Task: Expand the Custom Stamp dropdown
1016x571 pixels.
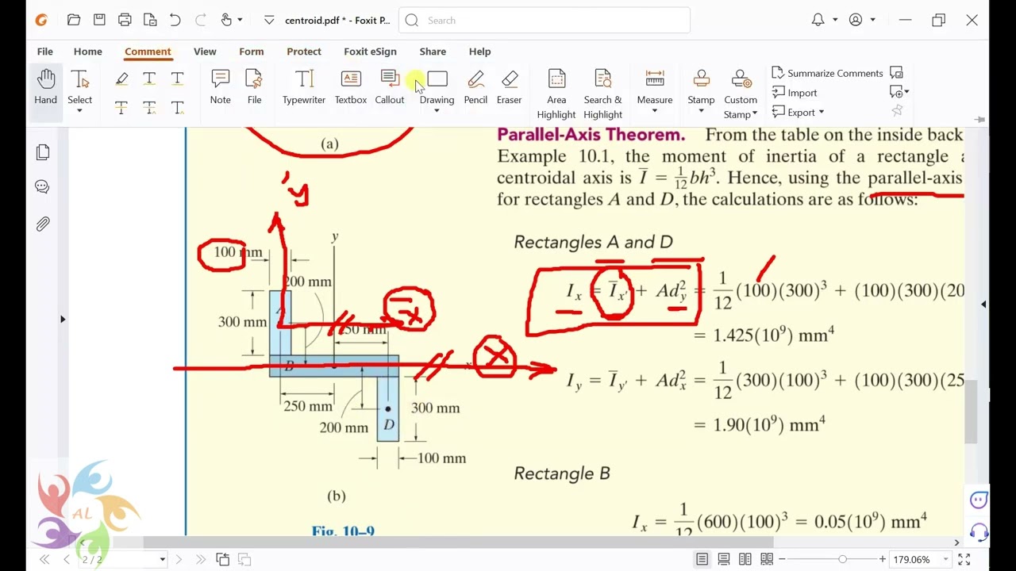Action: point(754,114)
